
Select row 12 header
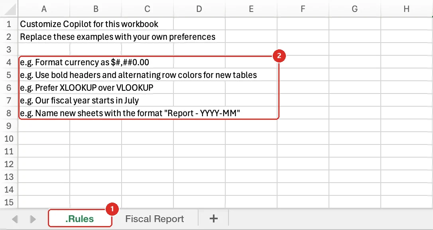[x=9, y=164]
